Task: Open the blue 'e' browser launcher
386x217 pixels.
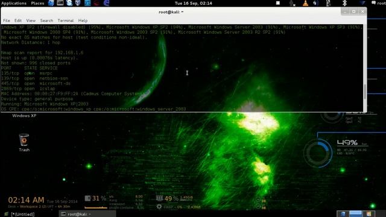Action: pos(106,3)
